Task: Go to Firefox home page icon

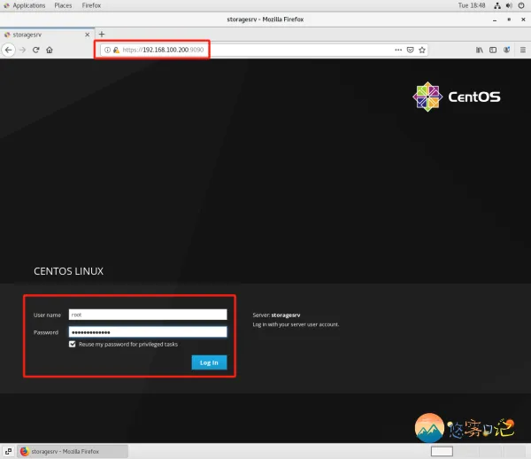Action: coord(50,51)
